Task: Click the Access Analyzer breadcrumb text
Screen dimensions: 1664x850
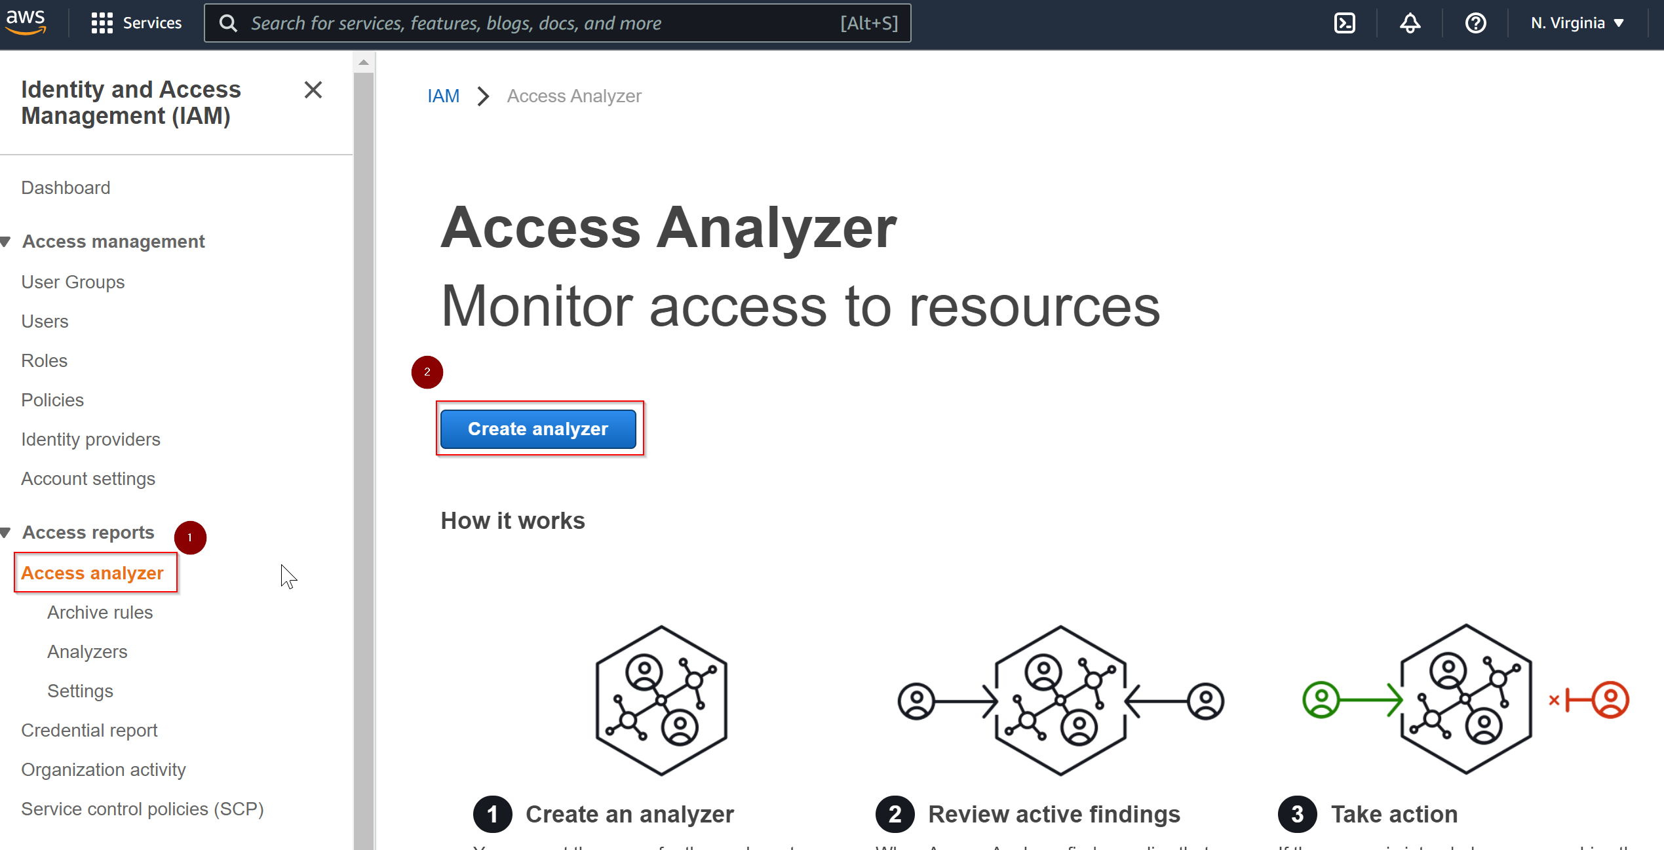Action: pyautogui.click(x=574, y=96)
